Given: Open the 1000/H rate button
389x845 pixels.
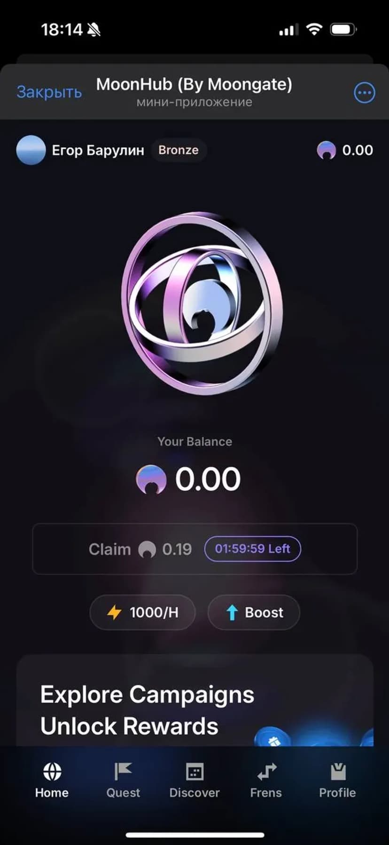Looking at the screenshot, I should pyautogui.click(x=142, y=613).
